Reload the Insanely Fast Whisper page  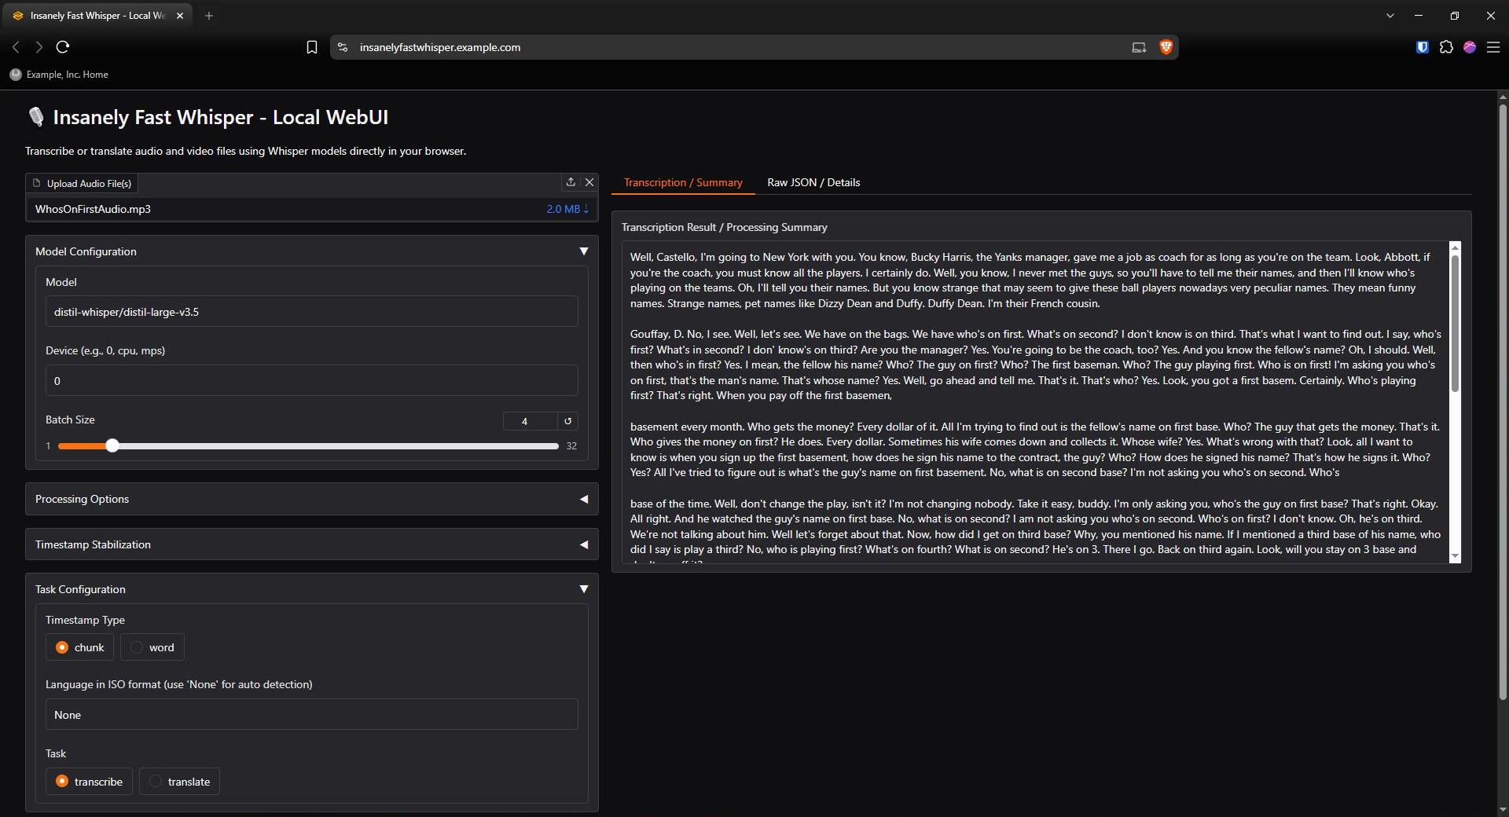point(63,47)
